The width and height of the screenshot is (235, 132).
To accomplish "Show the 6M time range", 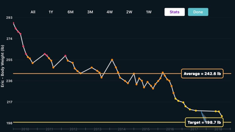I will pyautogui.click(x=70, y=12).
